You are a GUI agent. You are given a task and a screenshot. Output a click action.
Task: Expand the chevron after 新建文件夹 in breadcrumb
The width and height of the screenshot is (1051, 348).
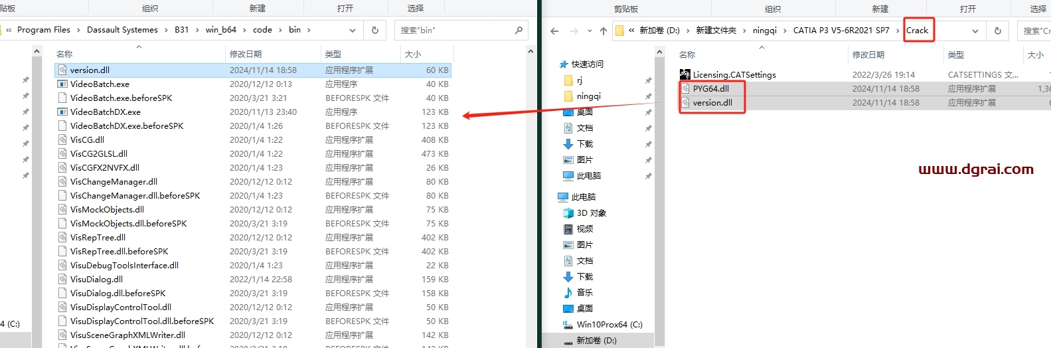(744, 31)
